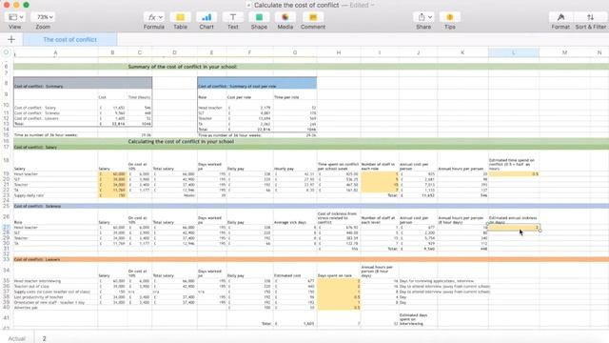
Task: Select row 35 header
Action: click(x=7, y=281)
